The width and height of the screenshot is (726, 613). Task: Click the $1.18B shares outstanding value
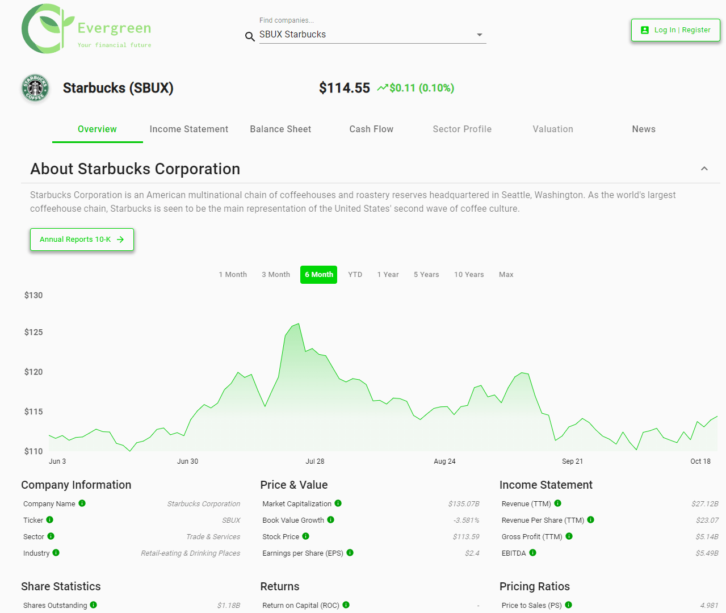coord(229,606)
